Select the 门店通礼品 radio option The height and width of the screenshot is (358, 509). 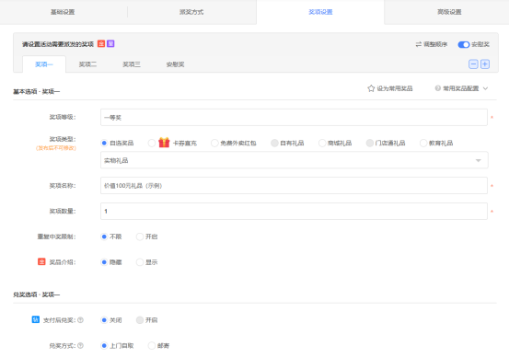pyautogui.click(x=369, y=143)
